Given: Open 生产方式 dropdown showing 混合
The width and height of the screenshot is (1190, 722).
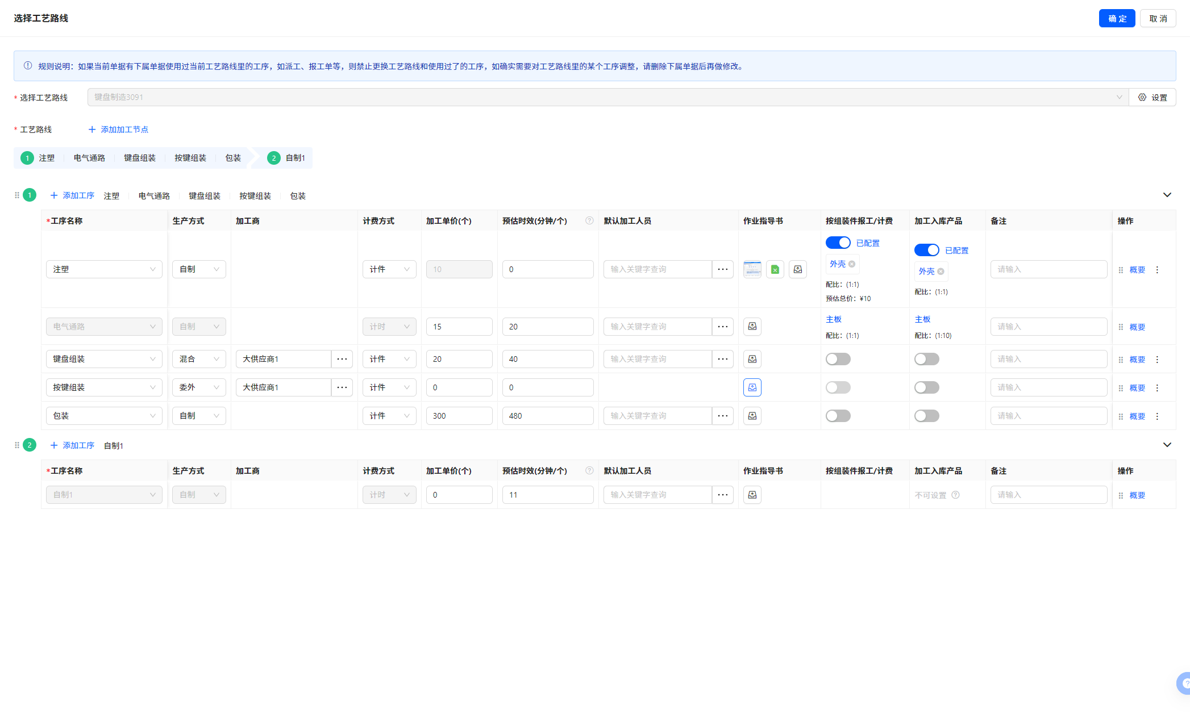Looking at the screenshot, I should (199, 359).
